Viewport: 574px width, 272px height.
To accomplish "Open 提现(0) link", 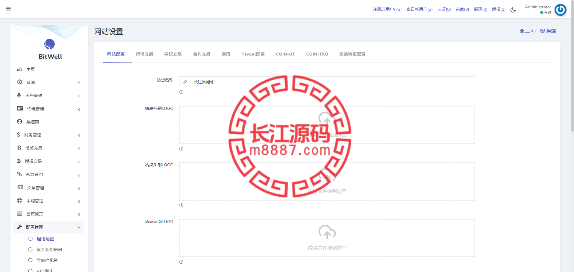I will click(x=480, y=10).
